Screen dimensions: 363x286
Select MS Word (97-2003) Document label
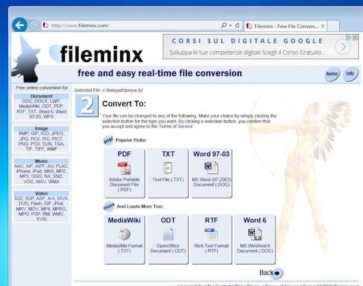point(211,182)
